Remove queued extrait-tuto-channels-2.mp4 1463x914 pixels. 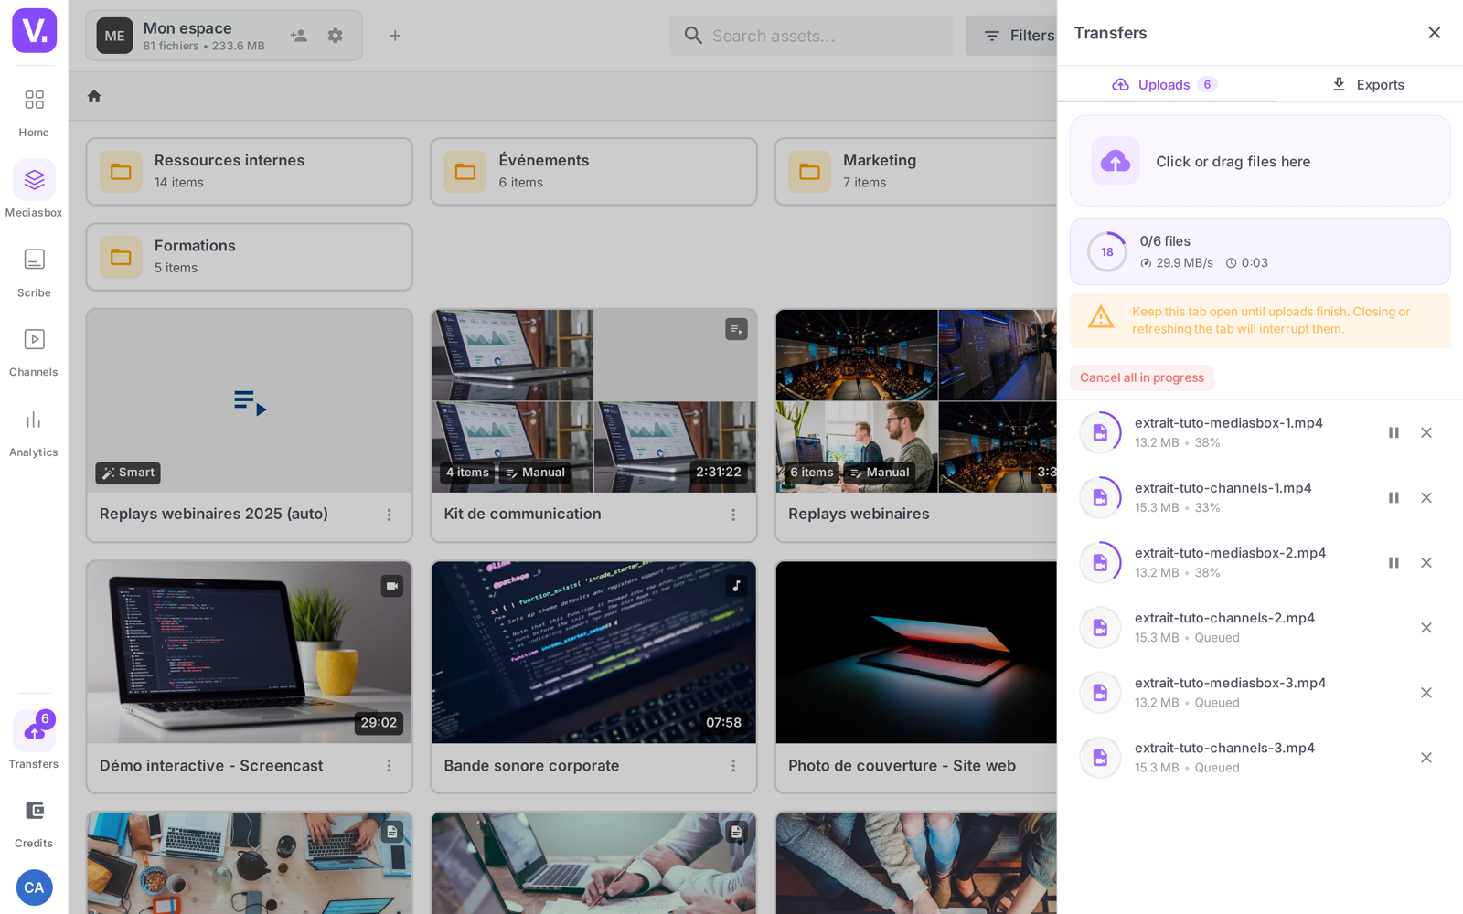tap(1426, 628)
